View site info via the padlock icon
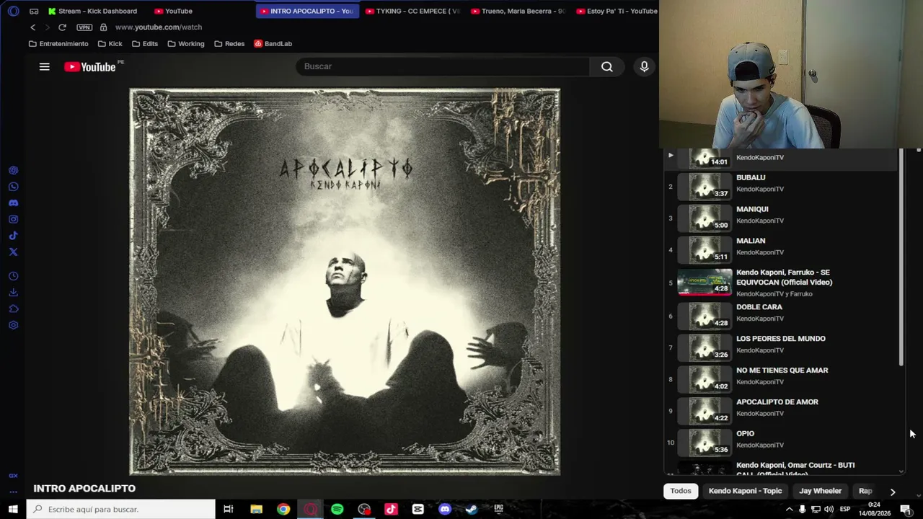 click(103, 27)
